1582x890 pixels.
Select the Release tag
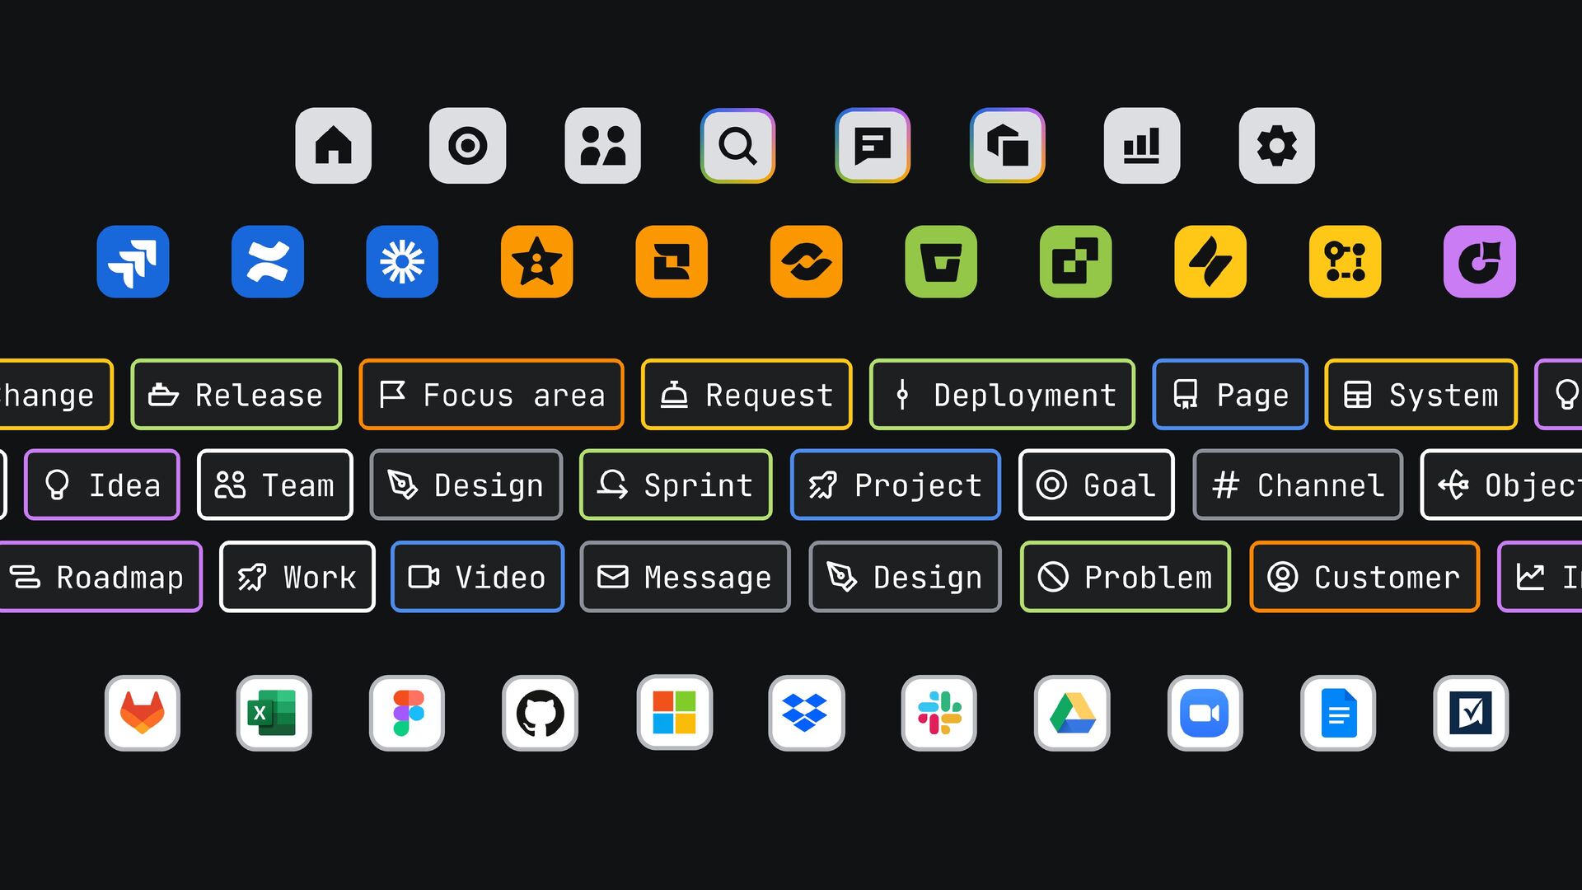click(x=236, y=395)
